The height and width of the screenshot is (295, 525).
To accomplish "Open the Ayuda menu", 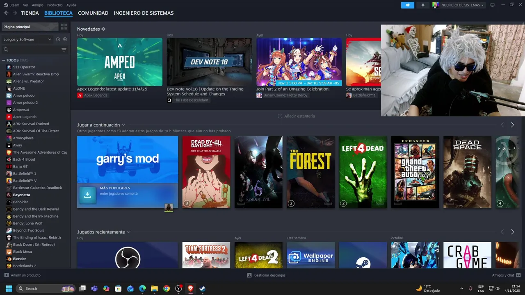I will click(71, 5).
